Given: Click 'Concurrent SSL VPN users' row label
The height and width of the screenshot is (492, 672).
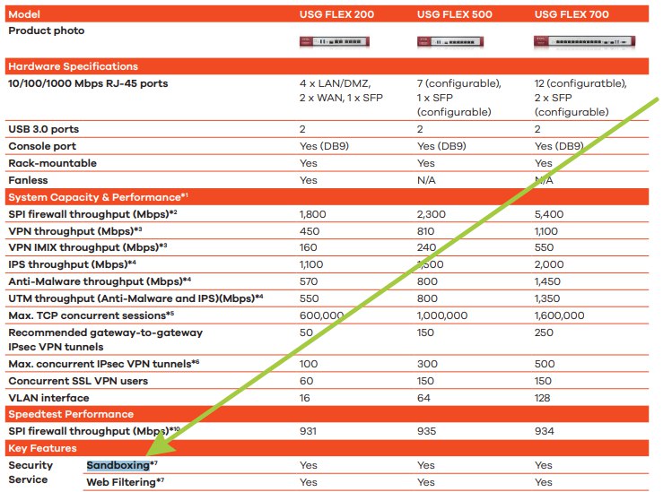Looking at the screenshot, I should (78, 381).
